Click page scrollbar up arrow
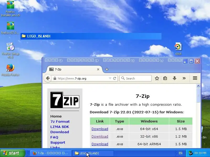 coord(198,86)
